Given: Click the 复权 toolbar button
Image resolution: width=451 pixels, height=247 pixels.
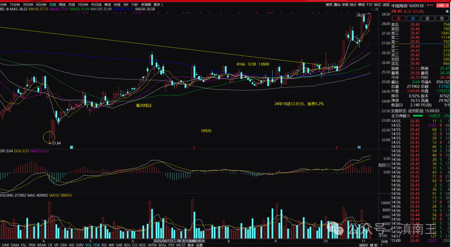Looking at the screenshot, I should pyautogui.click(x=329, y=5).
